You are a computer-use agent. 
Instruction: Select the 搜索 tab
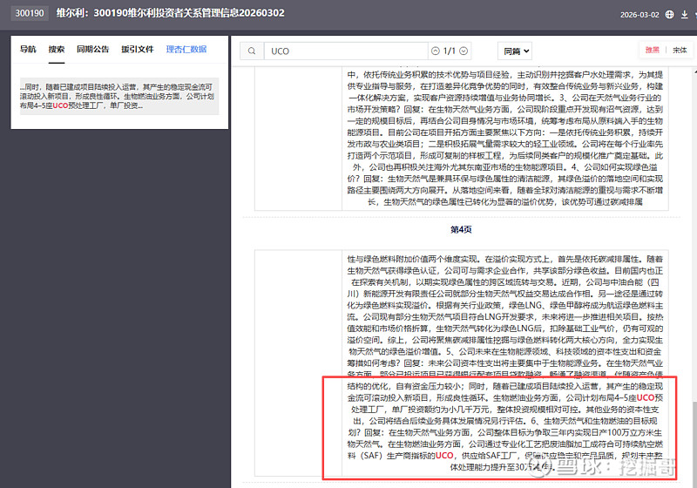57,49
